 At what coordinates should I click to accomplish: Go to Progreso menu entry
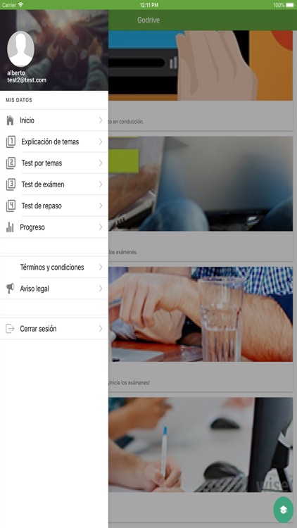(54, 227)
